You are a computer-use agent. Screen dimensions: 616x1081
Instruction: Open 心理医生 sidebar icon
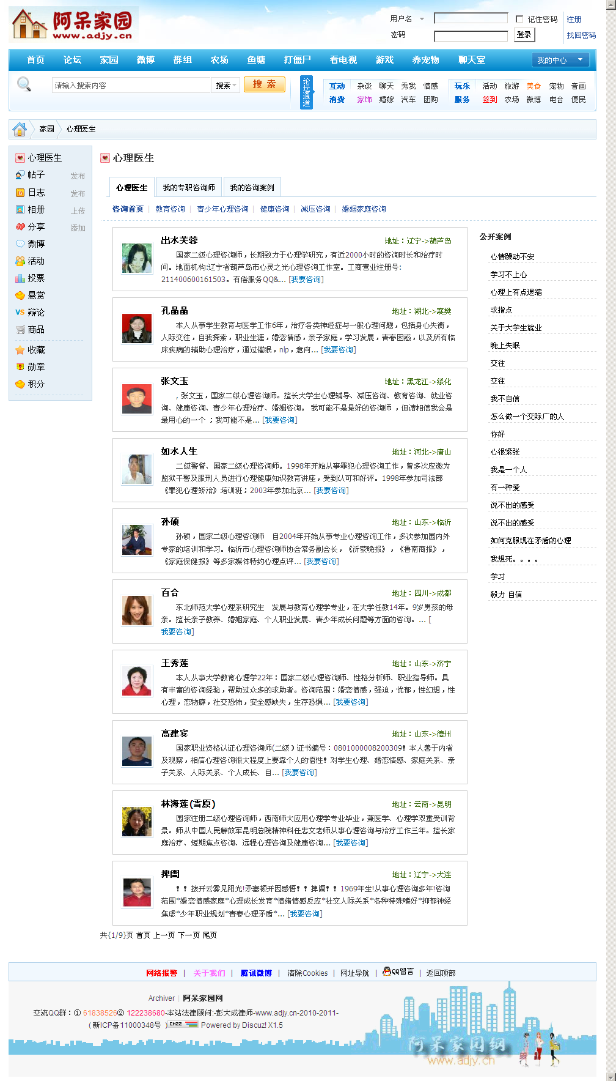point(20,158)
